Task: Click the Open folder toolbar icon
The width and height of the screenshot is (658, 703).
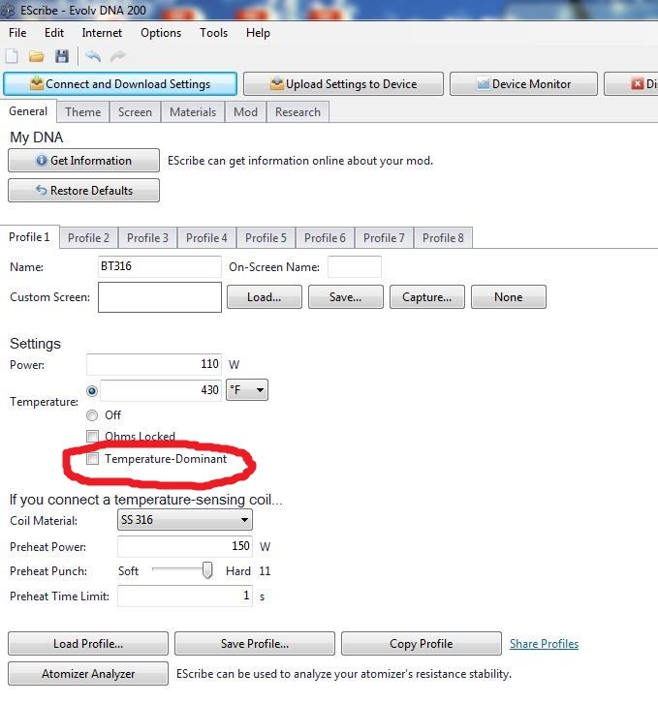Action: (x=37, y=57)
